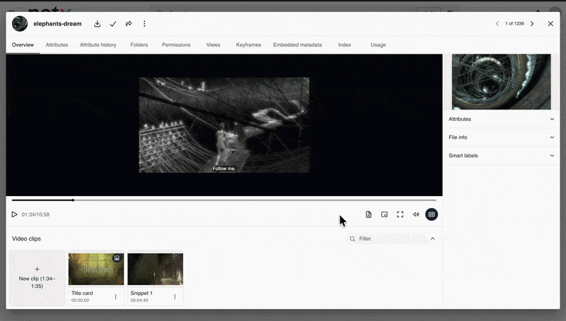Open the Attribute history tab
Screen dimensions: 566x321
98,45
